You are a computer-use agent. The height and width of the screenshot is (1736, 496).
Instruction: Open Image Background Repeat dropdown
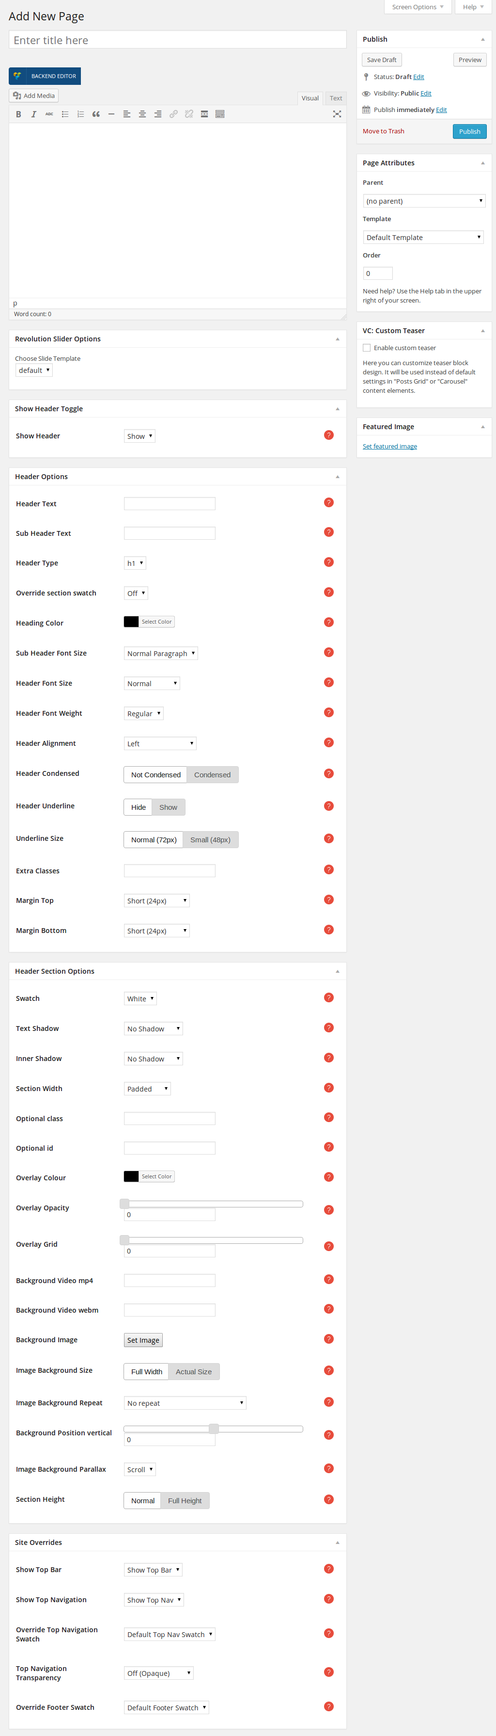pos(185,1403)
